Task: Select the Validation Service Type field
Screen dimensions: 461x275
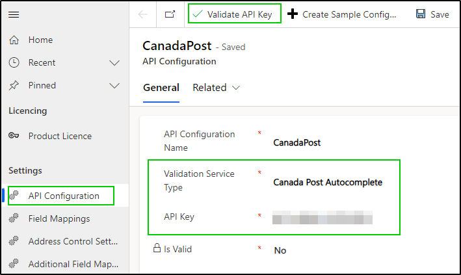Action: 328,182
